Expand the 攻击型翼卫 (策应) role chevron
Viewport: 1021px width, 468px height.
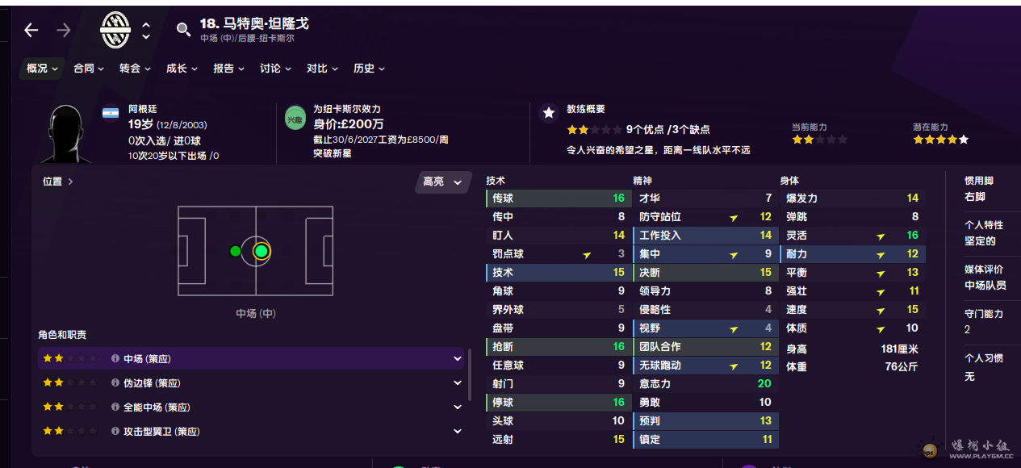[x=458, y=432]
